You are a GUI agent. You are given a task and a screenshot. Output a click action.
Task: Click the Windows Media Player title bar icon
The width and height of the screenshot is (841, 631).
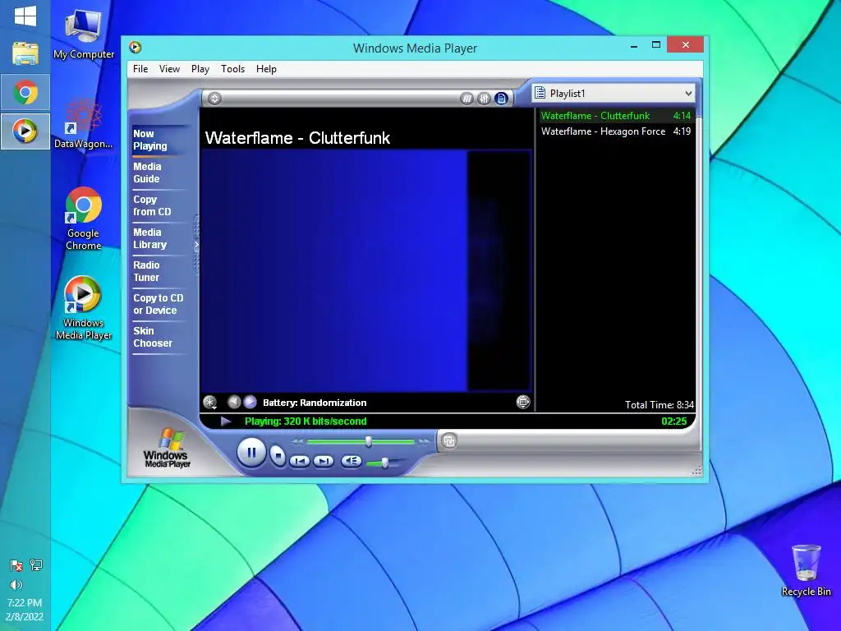tap(136, 47)
